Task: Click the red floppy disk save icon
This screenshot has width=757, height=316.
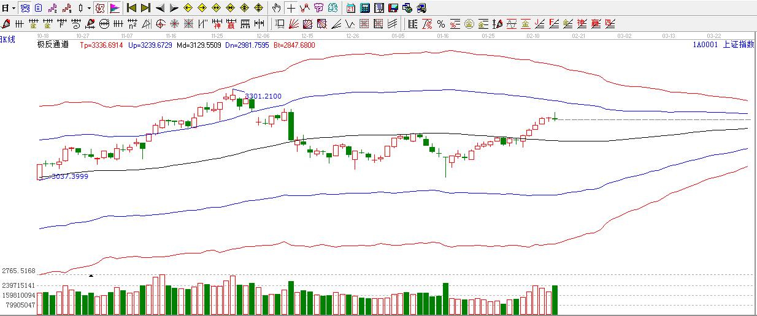Action: (393, 9)
